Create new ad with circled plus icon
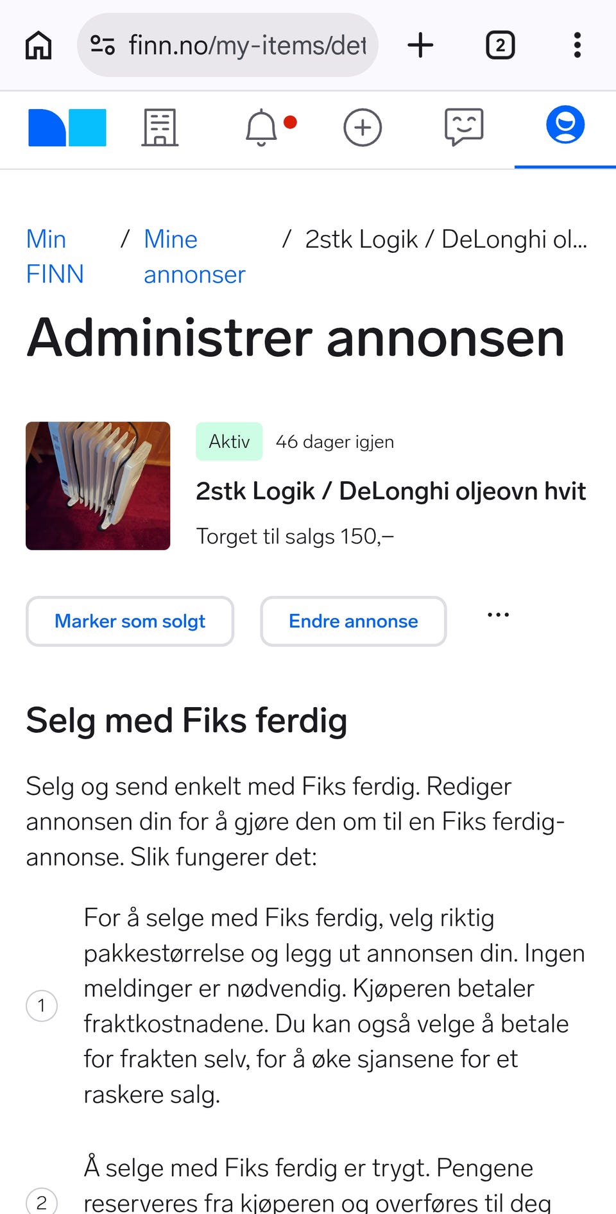 (x=363, y=128)
